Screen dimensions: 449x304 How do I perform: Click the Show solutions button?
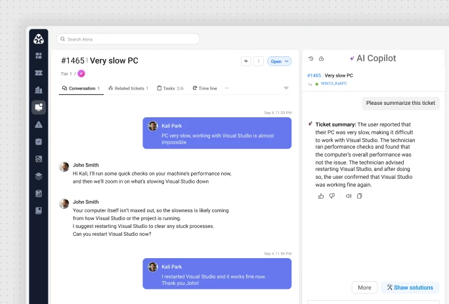[410, 288]
